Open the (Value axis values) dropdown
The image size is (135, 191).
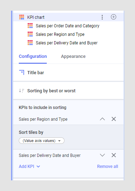[41, 141]
